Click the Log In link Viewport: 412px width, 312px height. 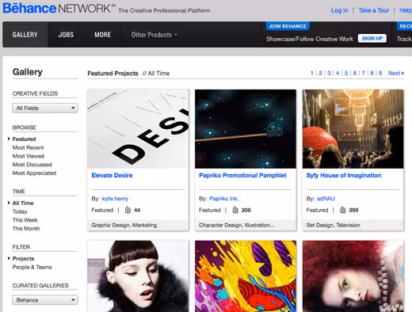[x=340, y=10]
